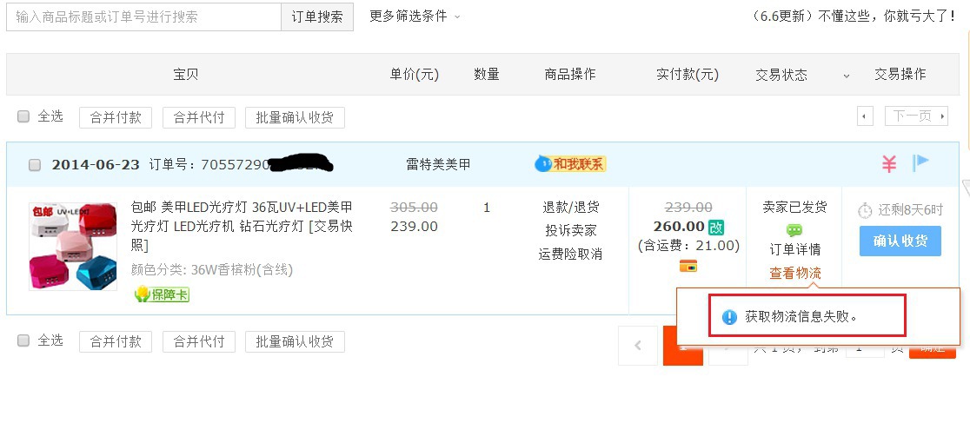Click the clock icon beside 还剩8天6时
The height and width of the screenshot is (423, 970).
tap(865, 210)
